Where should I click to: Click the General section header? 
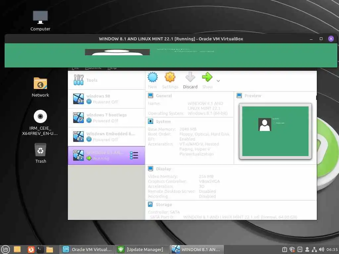pyautogui.click(x=164, y=96)
